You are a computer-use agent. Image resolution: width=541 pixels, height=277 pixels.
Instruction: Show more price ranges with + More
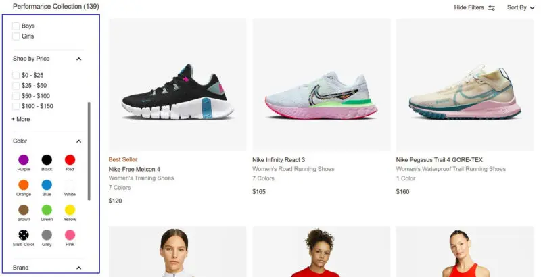click(21, 119)
